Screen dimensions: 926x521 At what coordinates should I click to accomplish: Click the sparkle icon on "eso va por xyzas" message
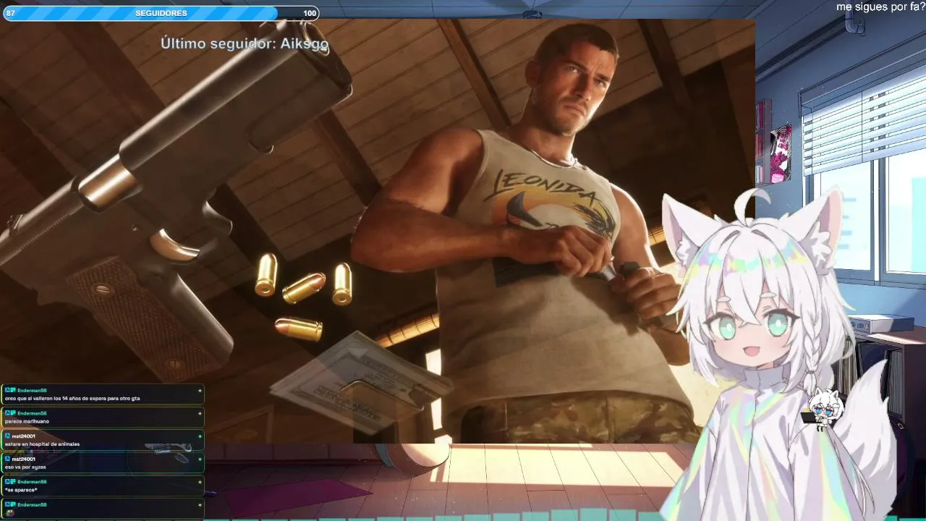200,459
